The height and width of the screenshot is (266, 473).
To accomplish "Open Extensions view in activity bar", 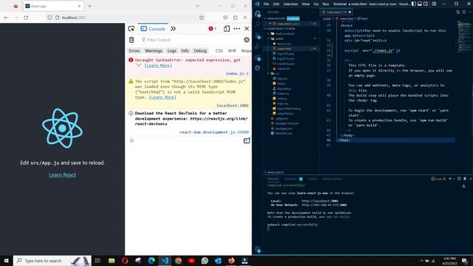I will [258, 58].
